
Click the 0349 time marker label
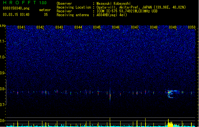[x=173, y=27]
